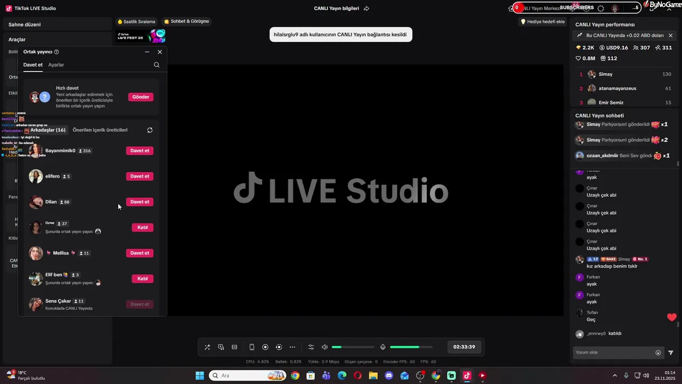Viewport: 682px width, 384px height.
Task: Switch to mobile portrait preview
Action: (x=252, y=347)
